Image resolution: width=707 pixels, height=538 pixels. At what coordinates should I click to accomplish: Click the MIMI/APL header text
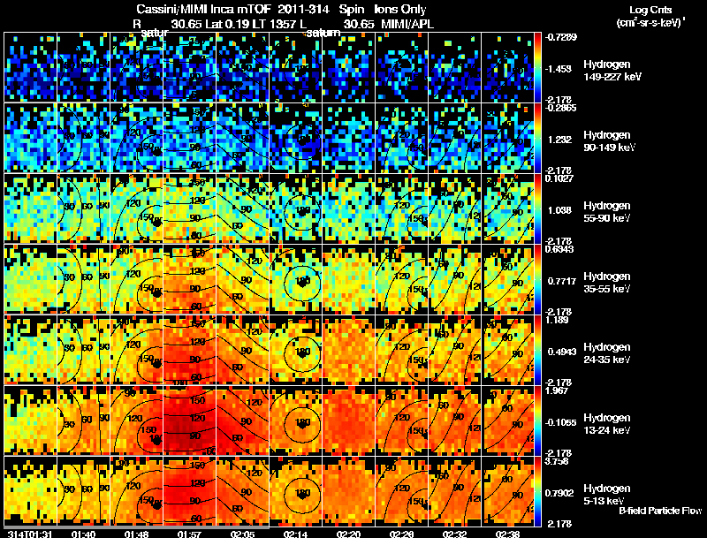click(x=407, y=24)
